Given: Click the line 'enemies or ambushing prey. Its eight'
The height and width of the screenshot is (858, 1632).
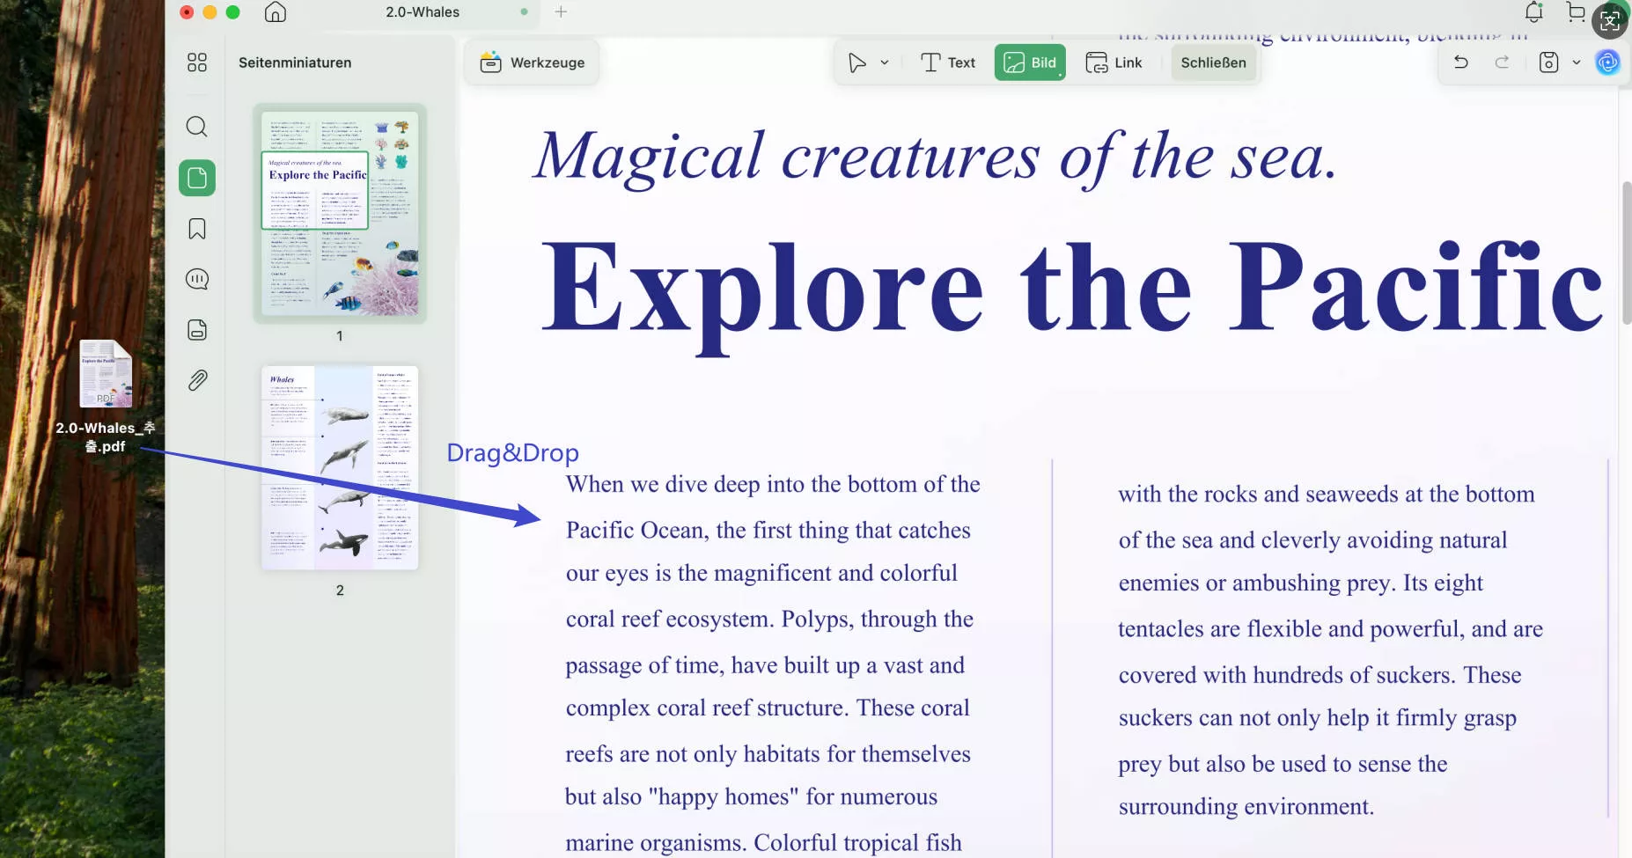Looking at the screenshot, I should 1301,583.
